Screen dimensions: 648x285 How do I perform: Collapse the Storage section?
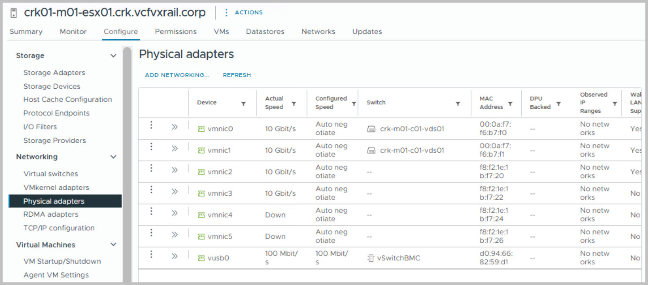coord(113,56)
